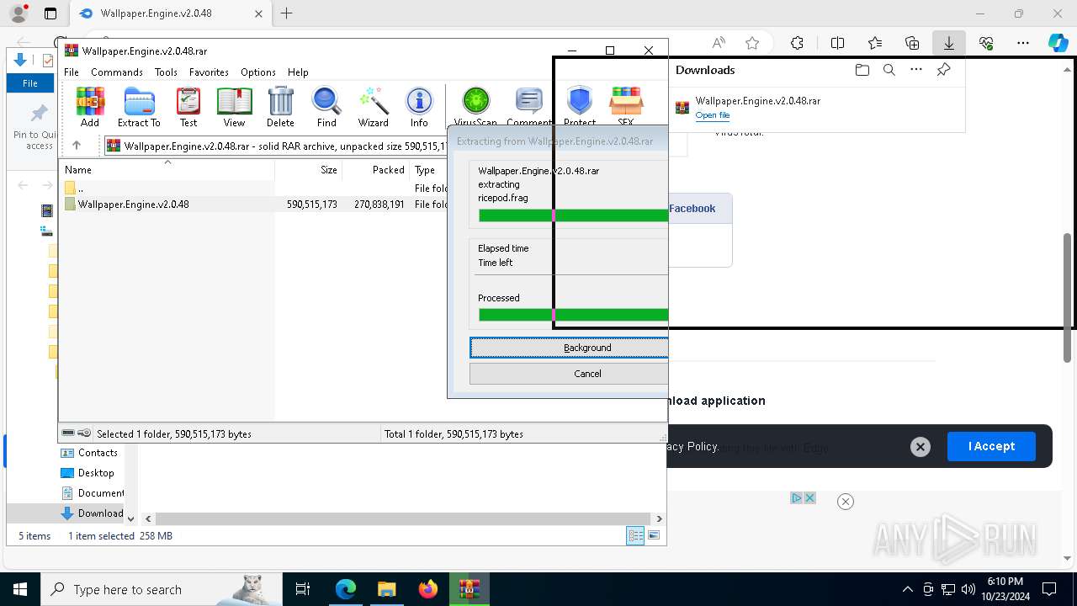Go up one folder level in WinRAR

(x=77, y=146)
